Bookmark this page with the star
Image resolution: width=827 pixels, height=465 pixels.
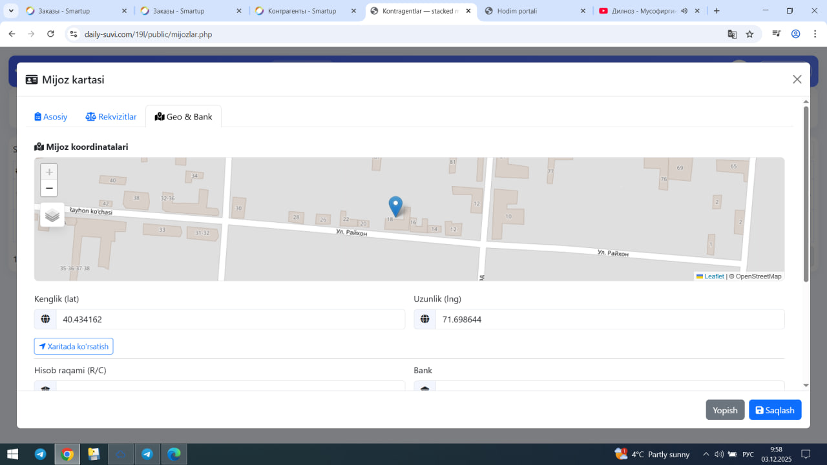pos(749,34)
